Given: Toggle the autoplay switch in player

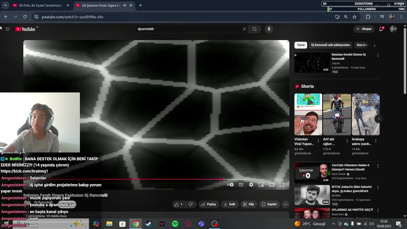Looking at the screenshot, I should tap(231, 184).
